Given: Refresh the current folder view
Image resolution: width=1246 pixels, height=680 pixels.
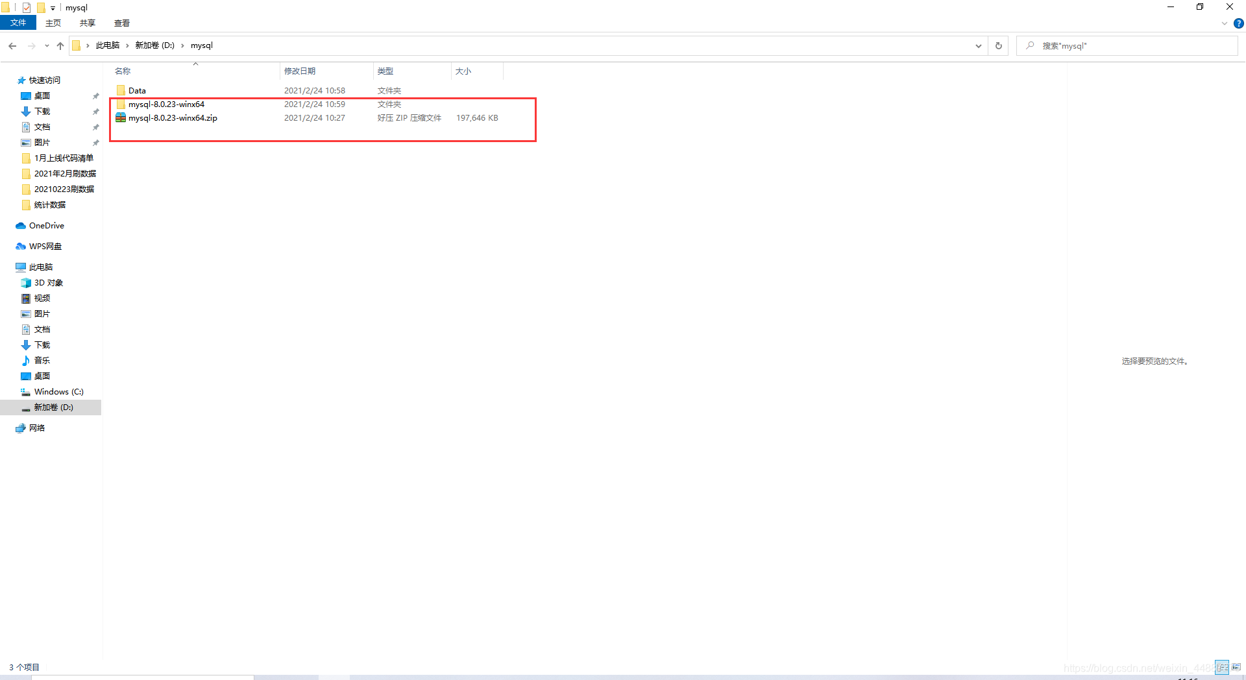Looking at the screenshot, I should [x=998, y=45].
